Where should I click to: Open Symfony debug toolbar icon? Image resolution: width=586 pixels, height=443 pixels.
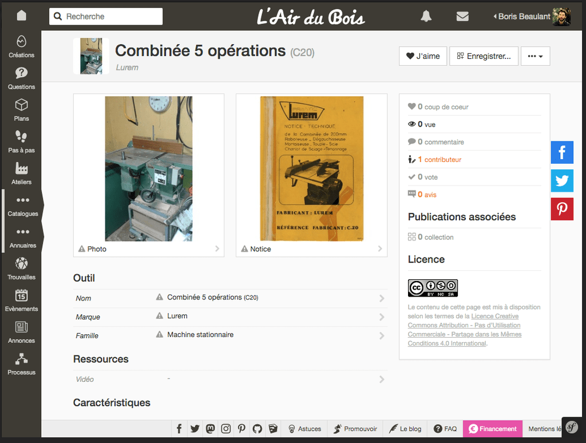click(572, 427)
